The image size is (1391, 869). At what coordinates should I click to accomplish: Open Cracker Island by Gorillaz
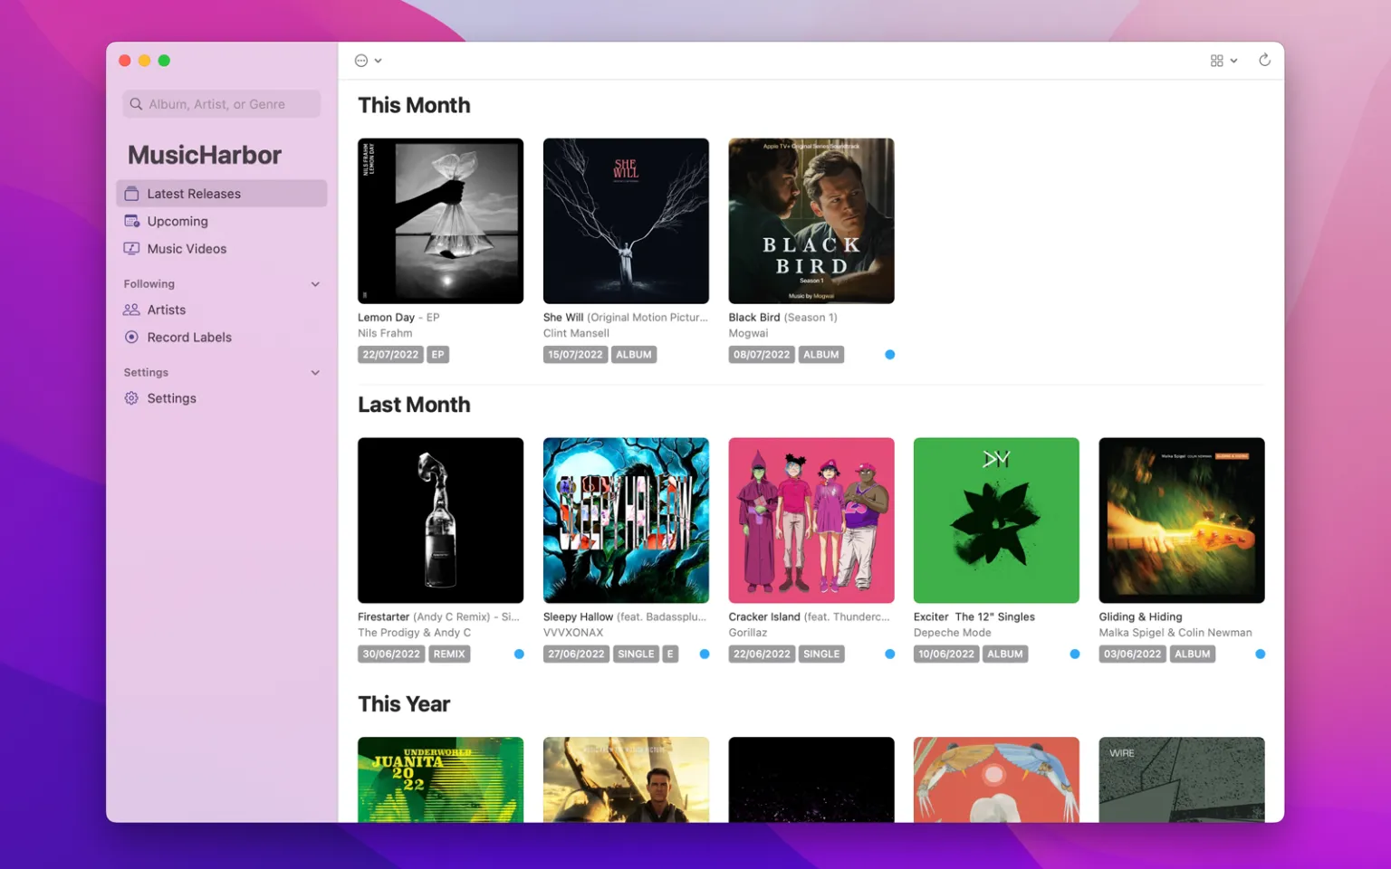coord(811,520)
